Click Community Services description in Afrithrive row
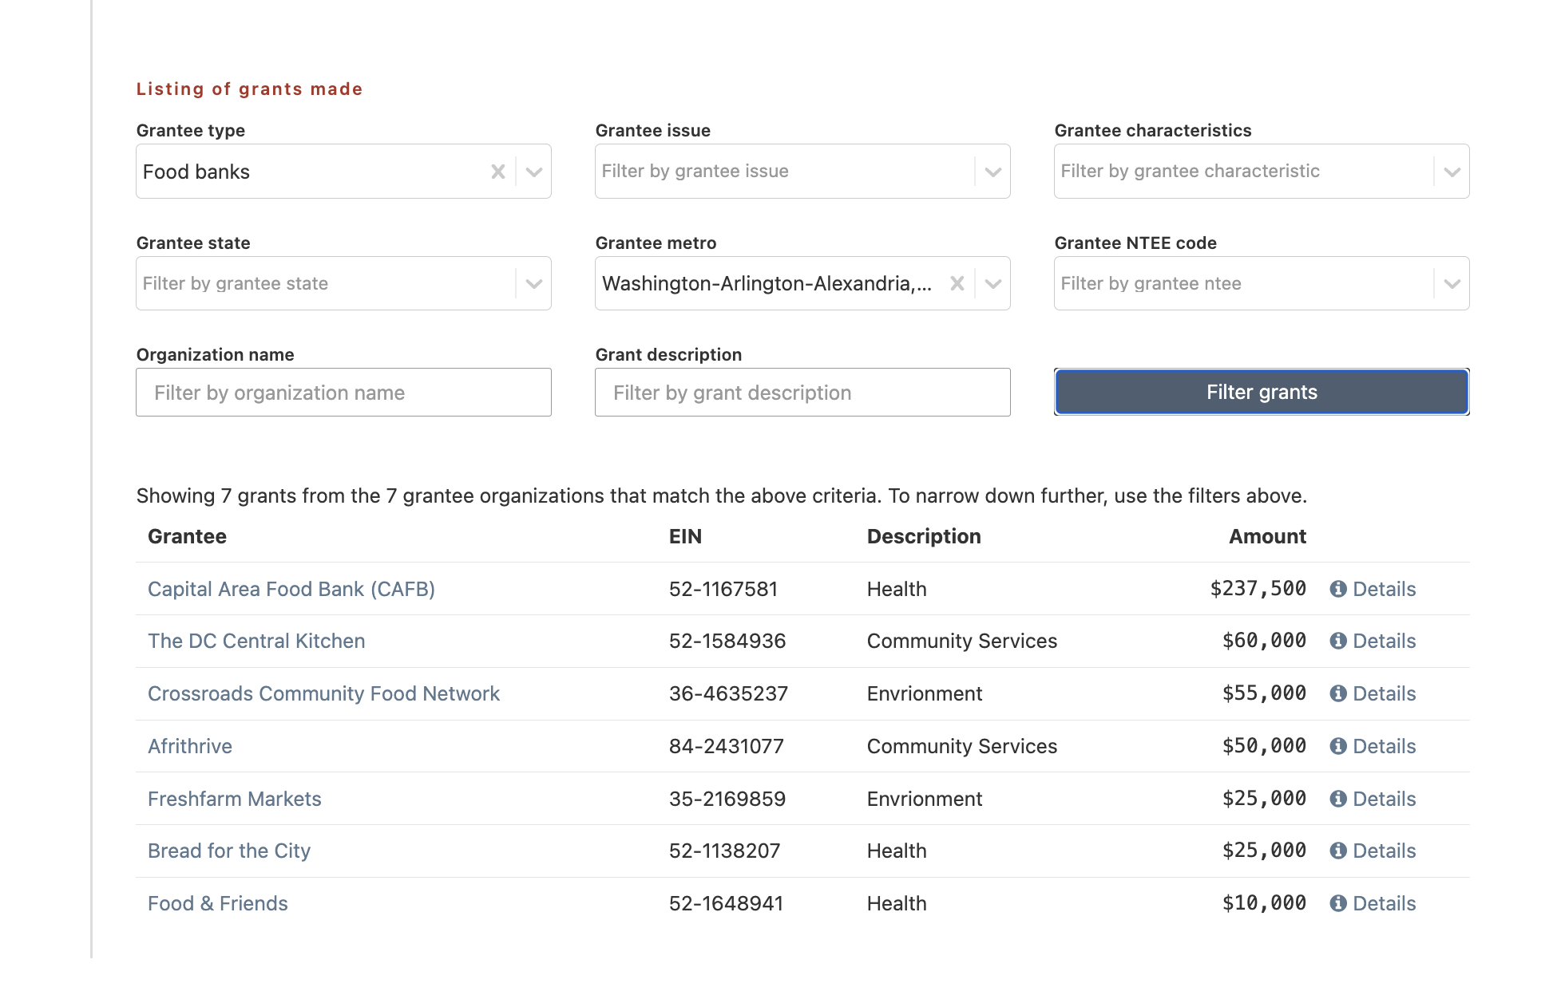 [962, 746]
